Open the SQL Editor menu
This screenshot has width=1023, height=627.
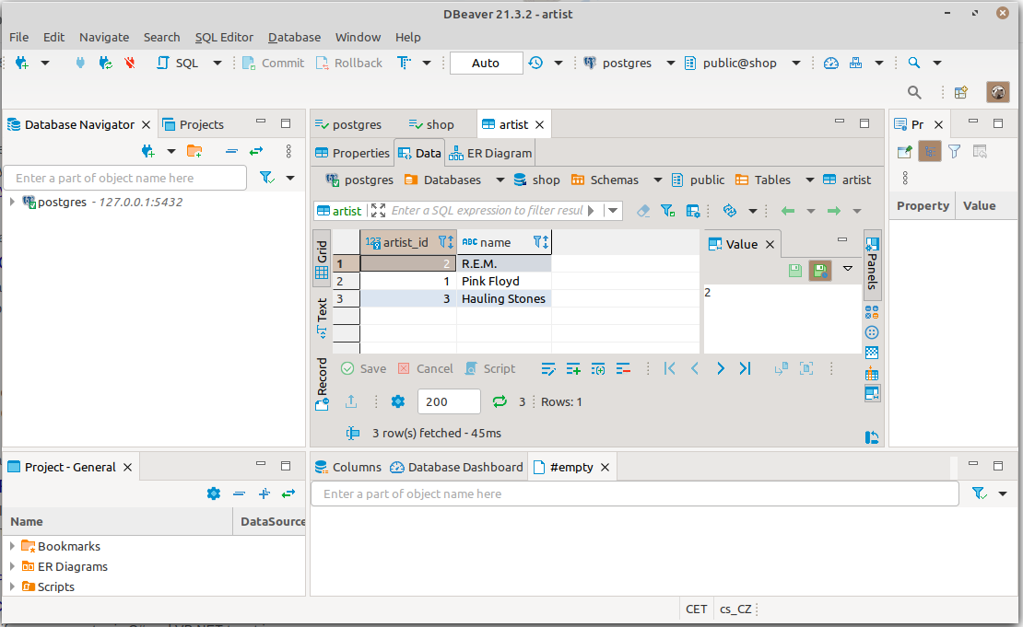[x=224, y=37]
